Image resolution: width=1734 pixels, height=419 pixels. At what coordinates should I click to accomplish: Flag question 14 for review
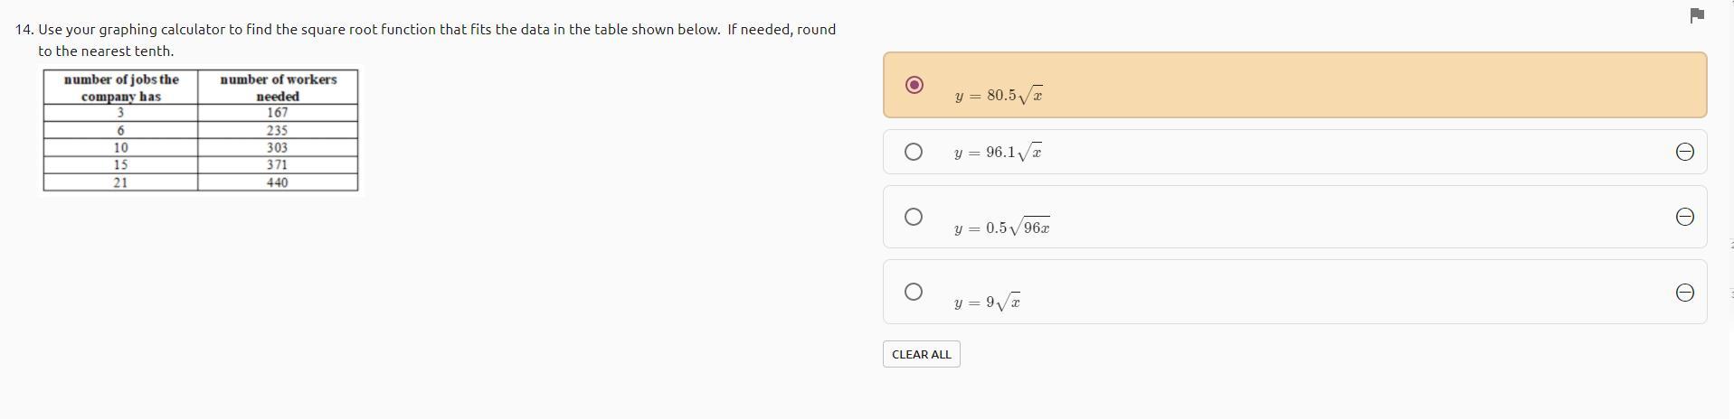1697,15
